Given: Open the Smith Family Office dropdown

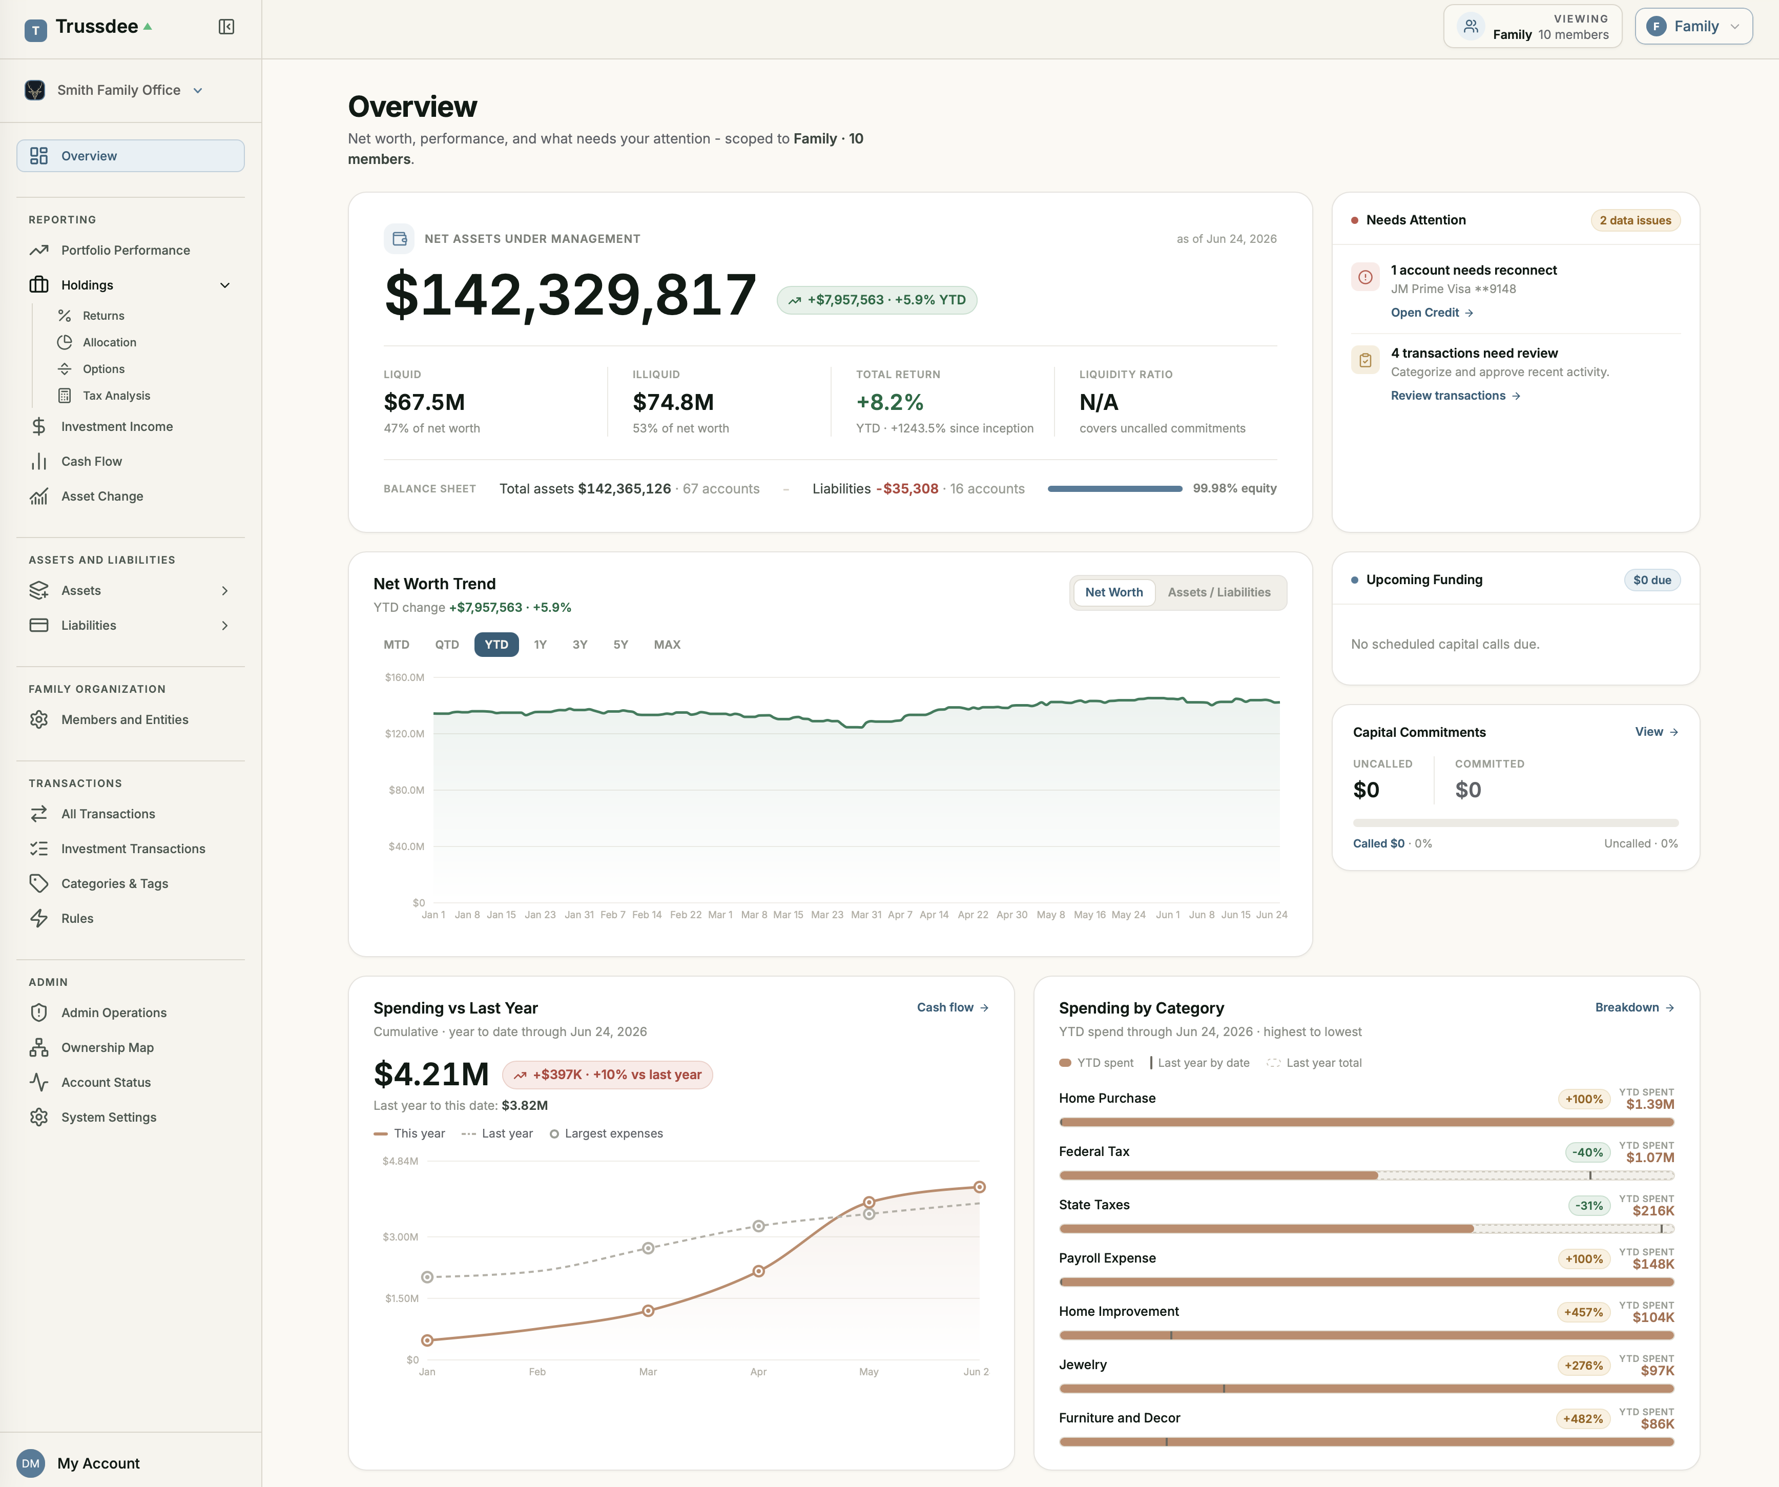Looking at the screenshot, I should point(114,90).
